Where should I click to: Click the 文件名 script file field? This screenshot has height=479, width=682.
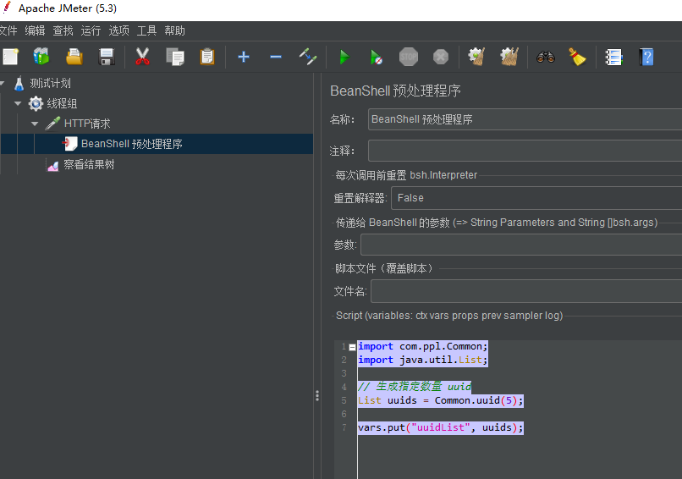pos(526,291)
